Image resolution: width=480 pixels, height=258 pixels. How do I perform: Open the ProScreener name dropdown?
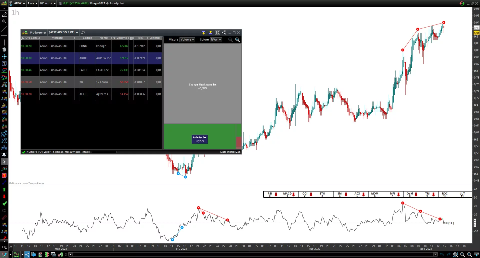coord(63,32)
